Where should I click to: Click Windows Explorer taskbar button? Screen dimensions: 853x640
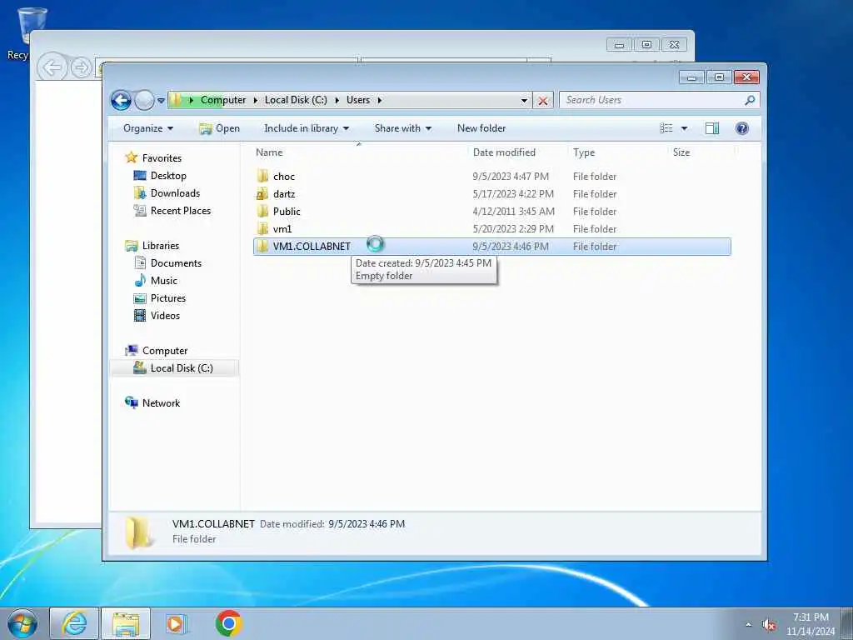[x=126, y=623]
